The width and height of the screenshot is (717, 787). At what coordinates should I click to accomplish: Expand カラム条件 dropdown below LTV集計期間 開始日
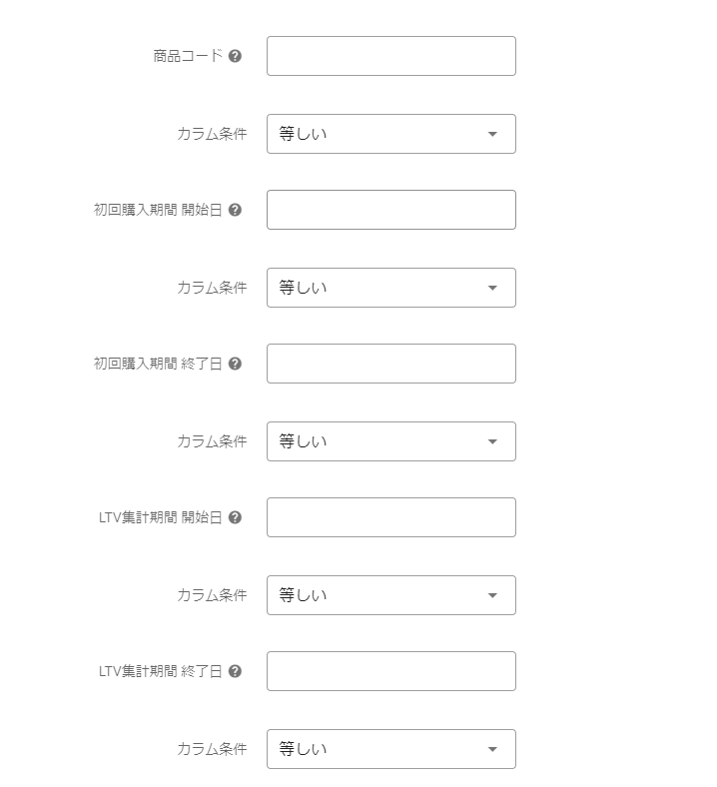(x=390, y=595)
